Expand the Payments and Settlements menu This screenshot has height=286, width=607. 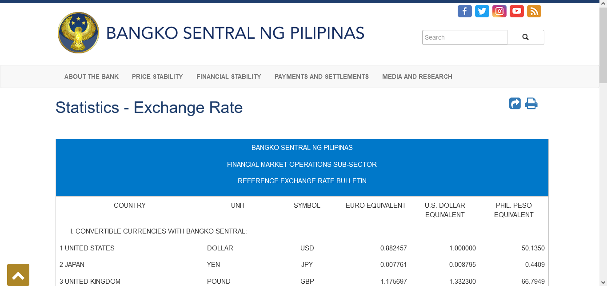click(321, 77)
